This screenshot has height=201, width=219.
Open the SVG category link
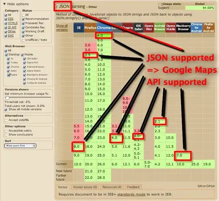click(11, 36)
